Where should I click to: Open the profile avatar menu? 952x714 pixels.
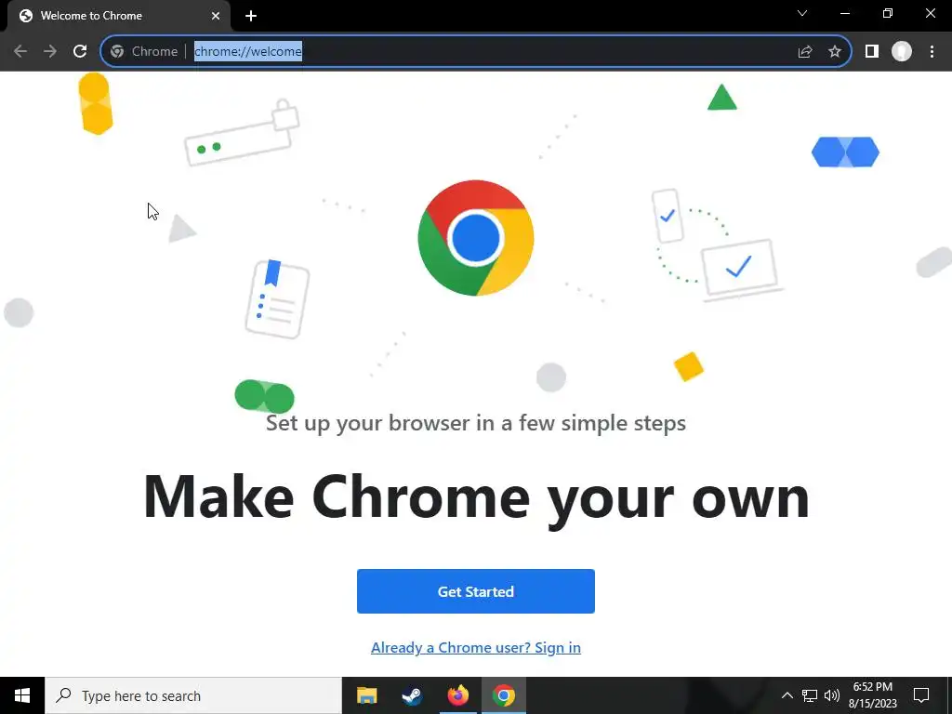pos(902,52)
